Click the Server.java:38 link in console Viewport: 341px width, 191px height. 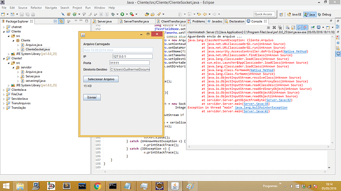pyautogui.click(x=256, y=104)
